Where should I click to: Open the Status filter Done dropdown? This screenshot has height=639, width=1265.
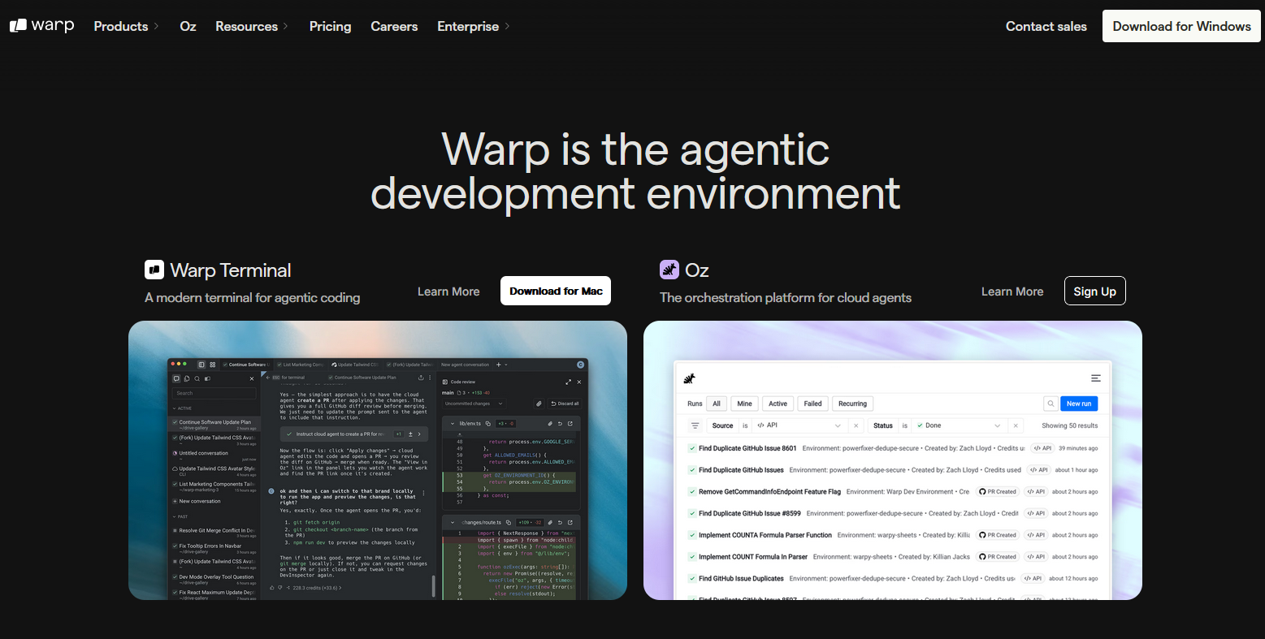point(959,425)
